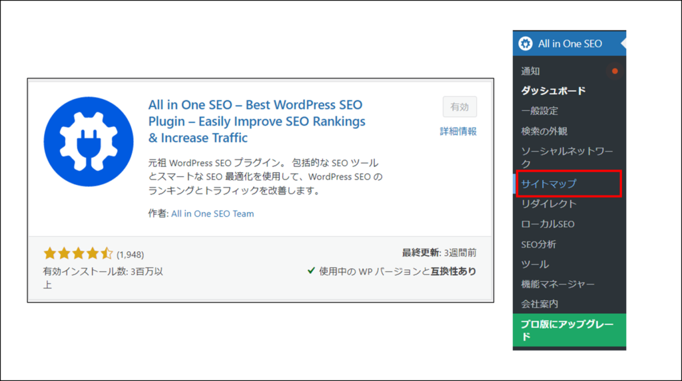This screenshot has height=381, width=682.
Task: Click the star rating on the plugin card
Action: pos(78,254)
